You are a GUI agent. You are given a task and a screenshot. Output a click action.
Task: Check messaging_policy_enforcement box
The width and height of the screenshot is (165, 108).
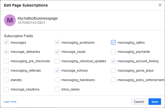[x=113, y=80]
